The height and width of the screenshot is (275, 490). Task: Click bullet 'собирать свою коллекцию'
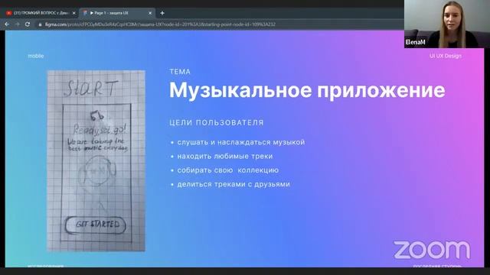coord(228,170)
